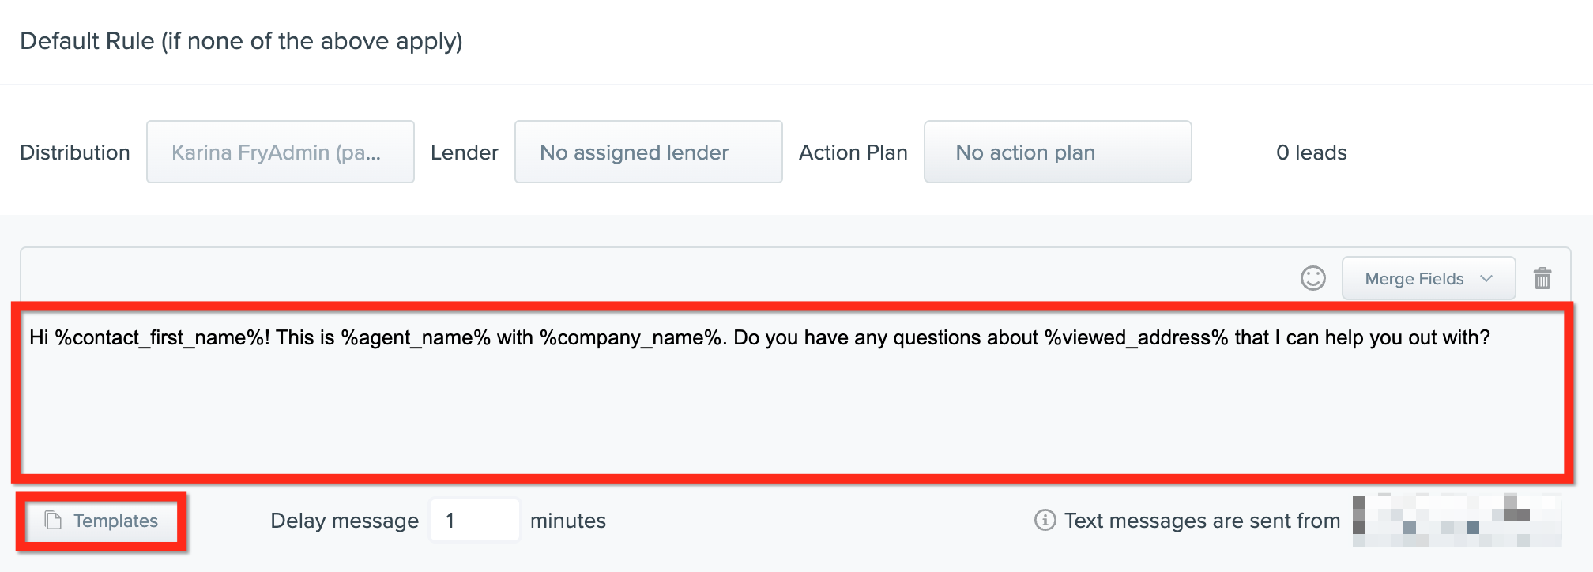The image size is (1593, 572).
Task: Click the Action Plan label
Action: 853,152
